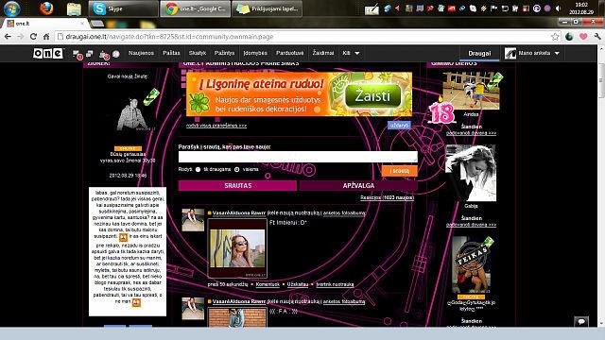Select the 'tik draugams' radio option
The width and height of the screenshot is (605, 340).
coord(198,170)
